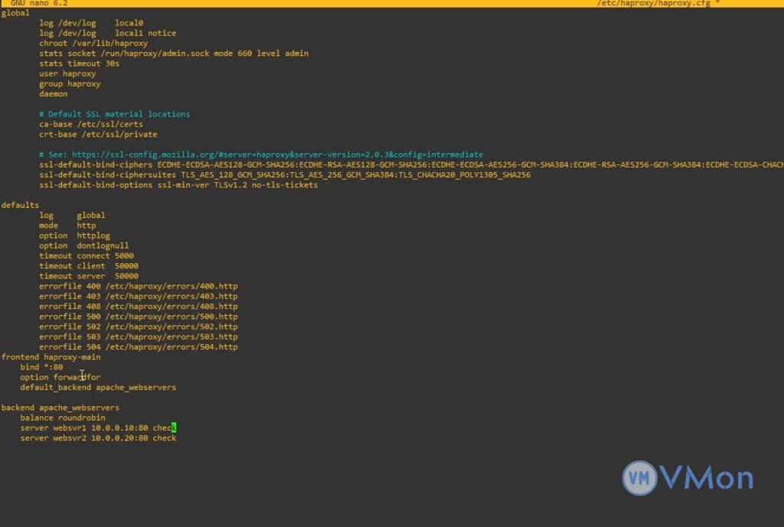Viewport: 784px width, 527px height.
Task: Place cursor on the 'global' section header
Action: 15,13
